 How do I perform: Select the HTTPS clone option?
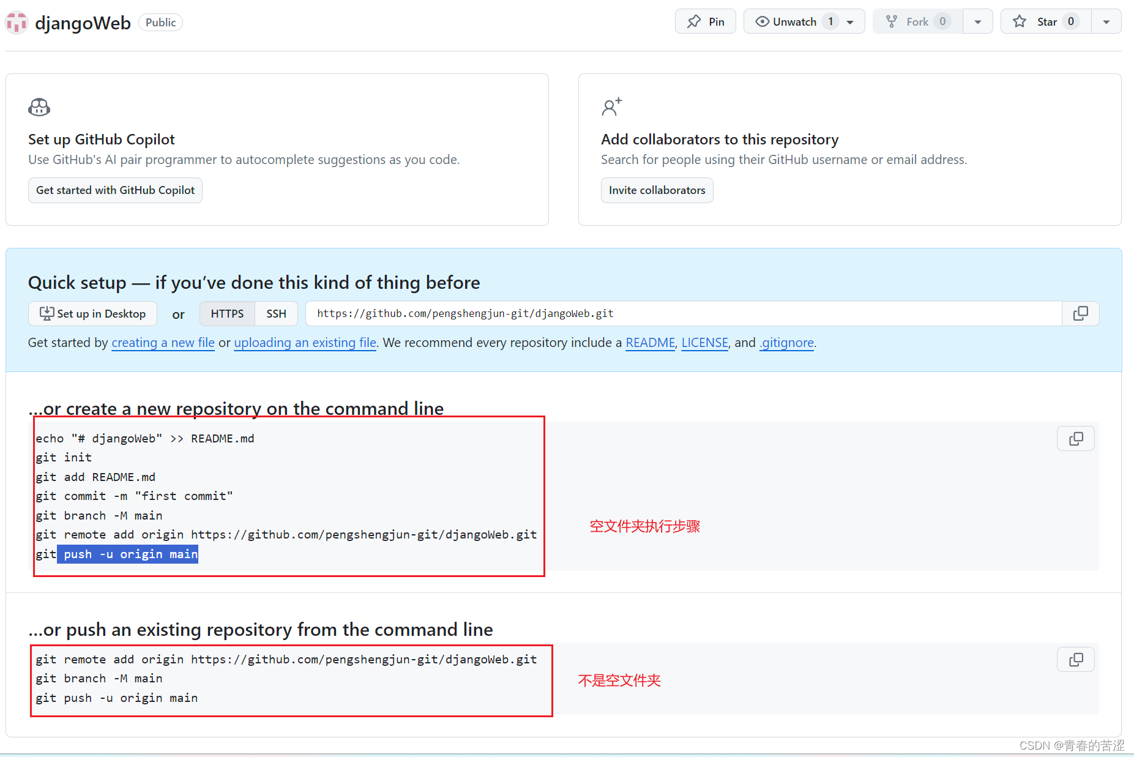[x=227, y=313]
